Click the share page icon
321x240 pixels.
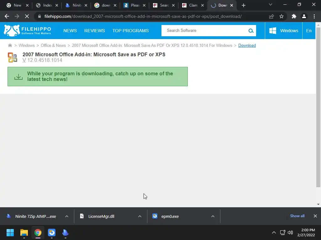point(271,16)
